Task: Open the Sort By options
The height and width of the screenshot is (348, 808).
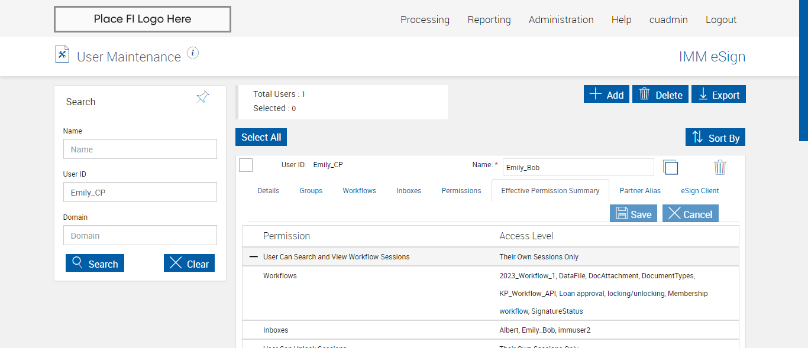Action: pyautogui.click(x=715, y=138)
